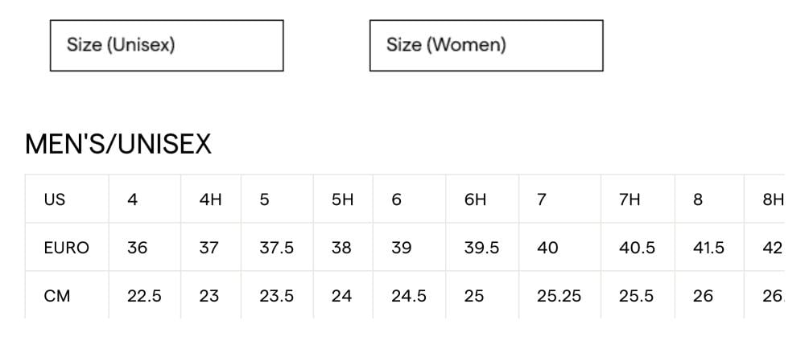Click US size 5H cell

342,199
